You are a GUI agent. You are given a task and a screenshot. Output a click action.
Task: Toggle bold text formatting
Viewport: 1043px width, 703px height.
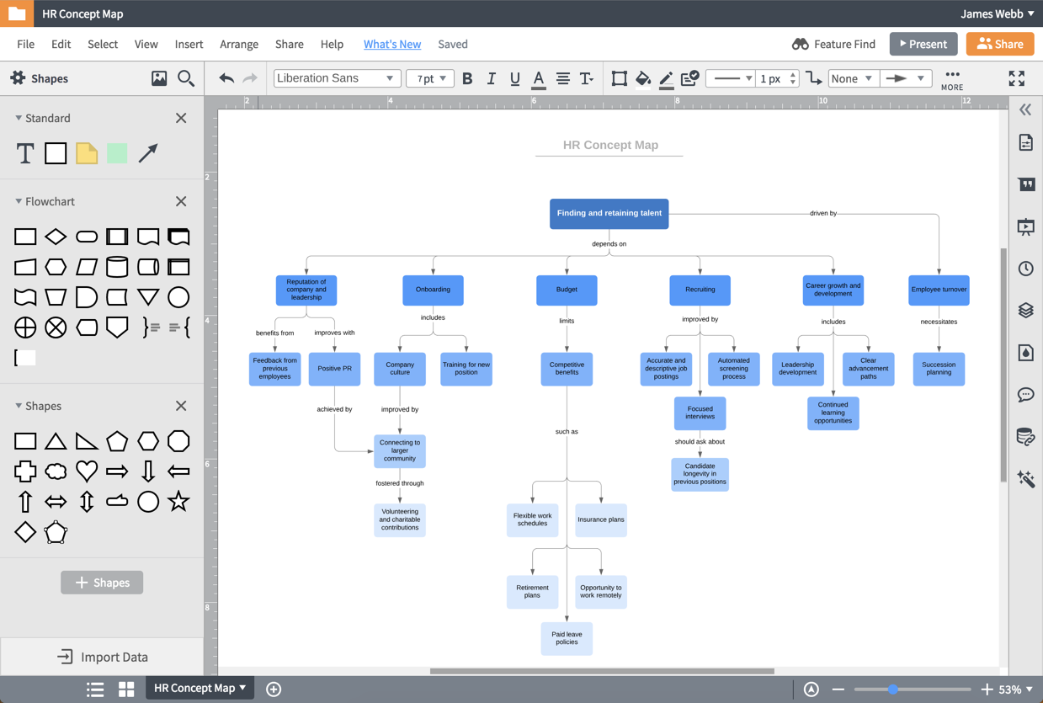(x=467, y=78)
